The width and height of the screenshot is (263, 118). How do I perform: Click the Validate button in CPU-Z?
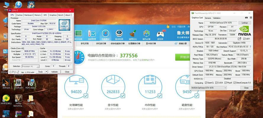[x=54, y=72]
